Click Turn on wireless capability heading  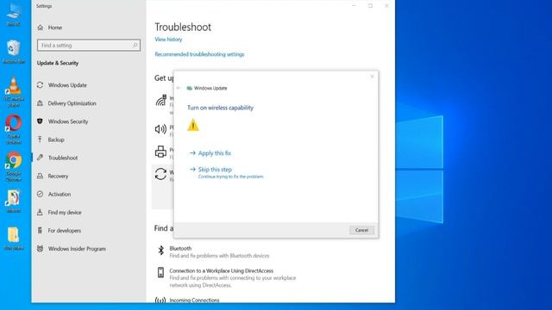click(220, 108)
